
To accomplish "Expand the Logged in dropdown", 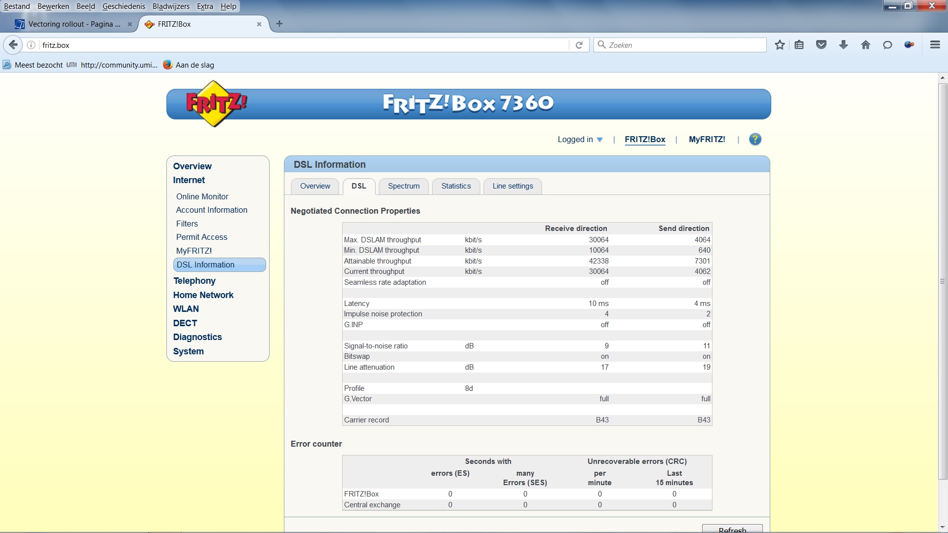I will coord(580,140).
